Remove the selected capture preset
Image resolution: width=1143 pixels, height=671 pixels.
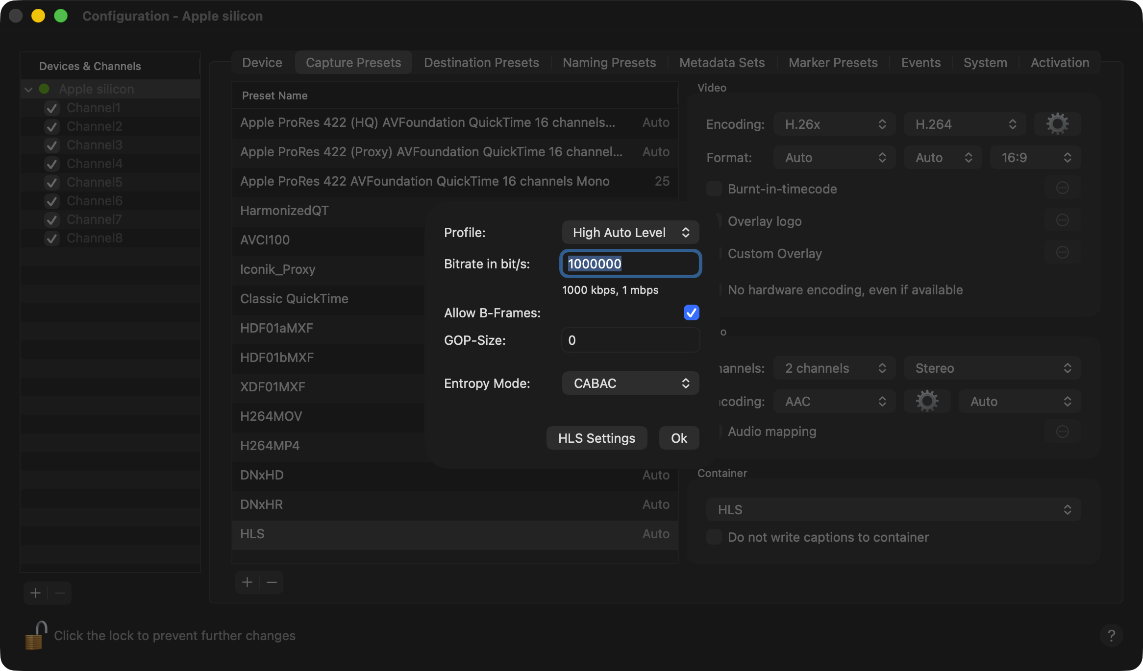click(272, 582)
